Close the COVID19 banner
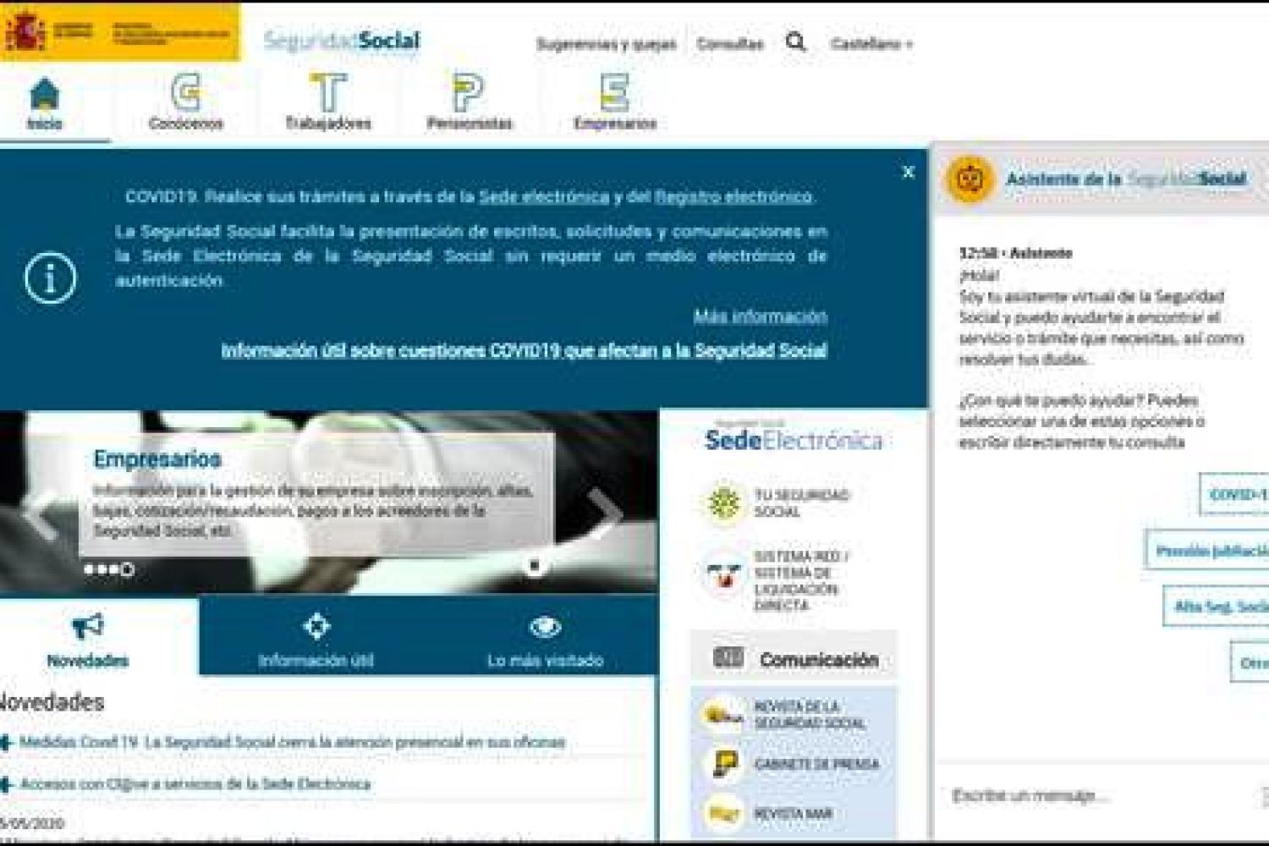 (909, 172)
